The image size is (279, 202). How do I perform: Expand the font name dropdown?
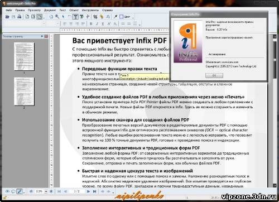pos(44,24)
